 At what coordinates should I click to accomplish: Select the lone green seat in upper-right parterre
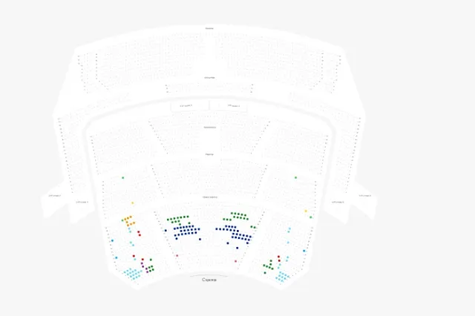tap(295, 177)
